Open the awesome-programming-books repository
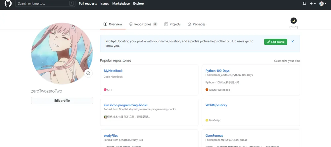The height and width of the screenshot is (147, 331). 125,105
